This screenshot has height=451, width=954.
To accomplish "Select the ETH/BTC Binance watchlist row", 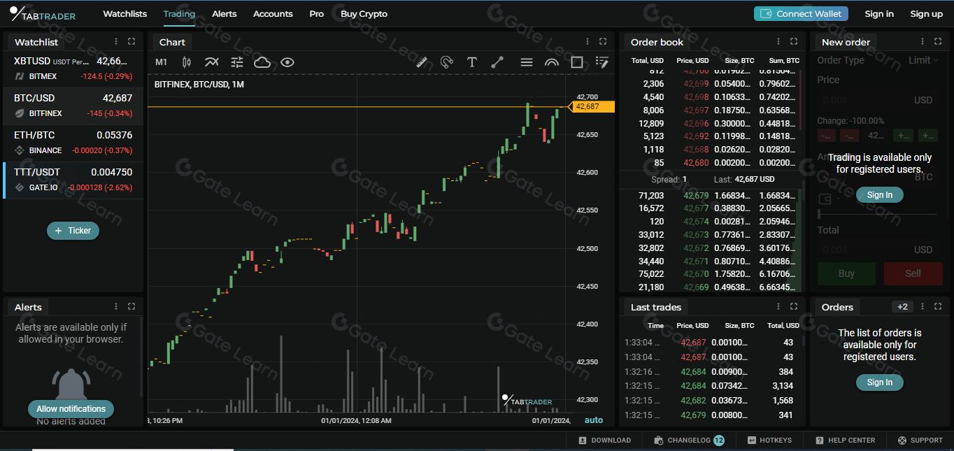I will (73, 142).
